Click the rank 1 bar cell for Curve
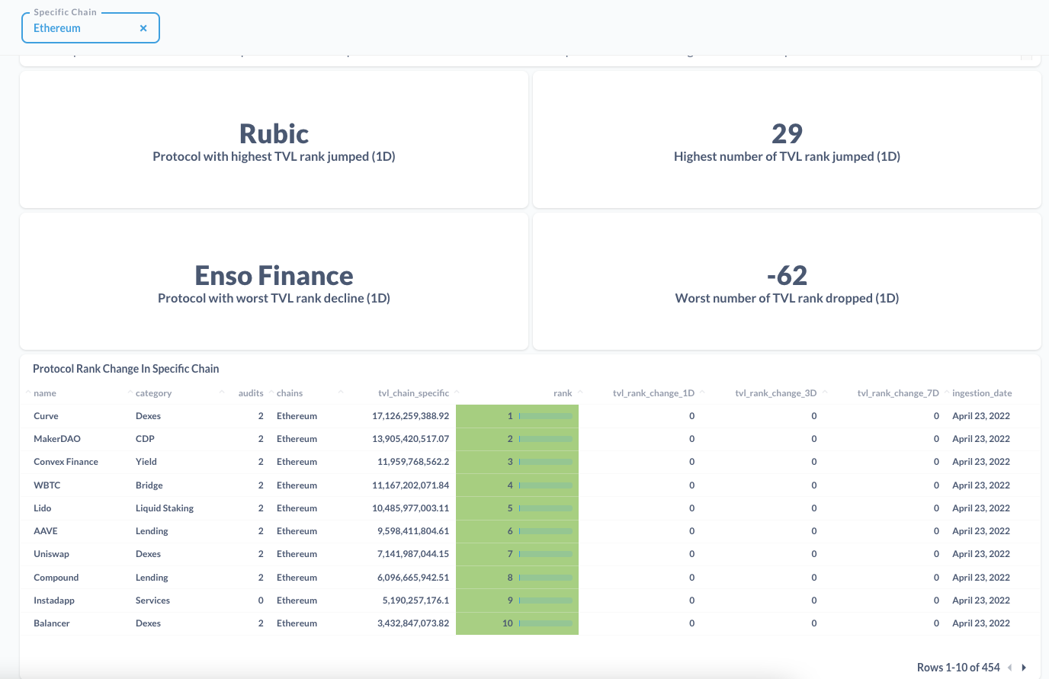The height and width of the screenshot is (679, 1049). tap(517, 416)
